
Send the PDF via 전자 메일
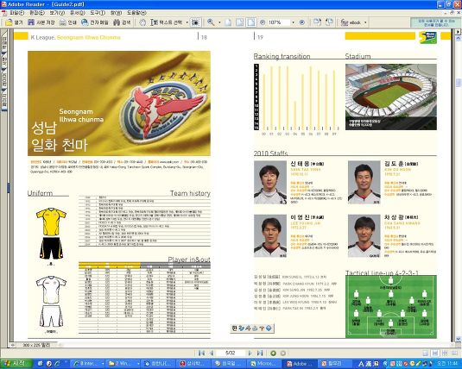coord(95,22)
